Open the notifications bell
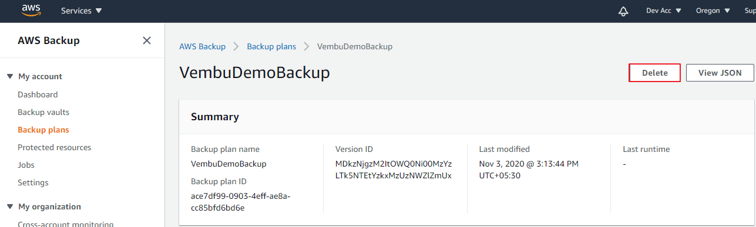The height and width of the screenshot is (227, 756). coord(623,11)
